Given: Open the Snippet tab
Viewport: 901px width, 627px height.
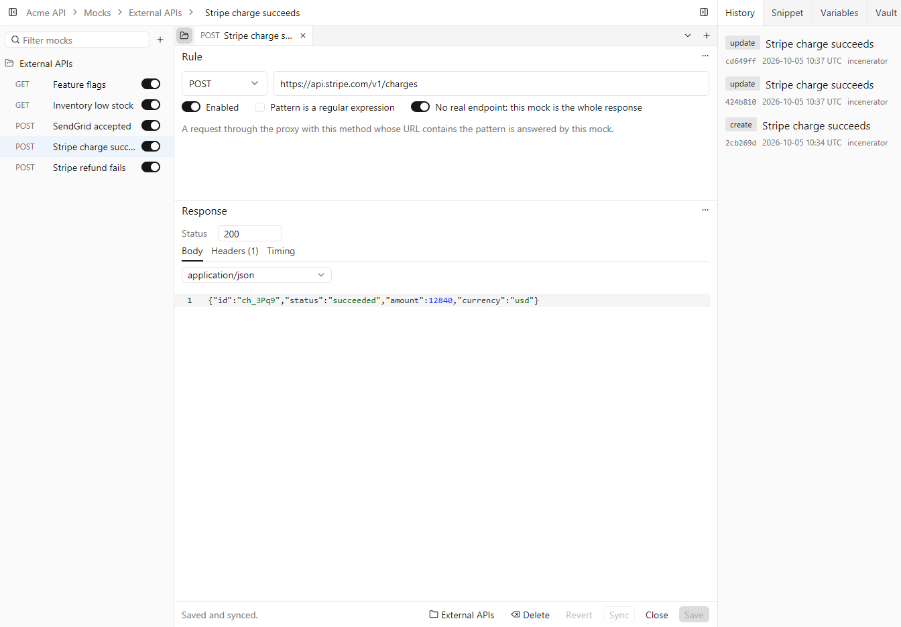Looking at the screenshot, I should (x=787, y=13).
